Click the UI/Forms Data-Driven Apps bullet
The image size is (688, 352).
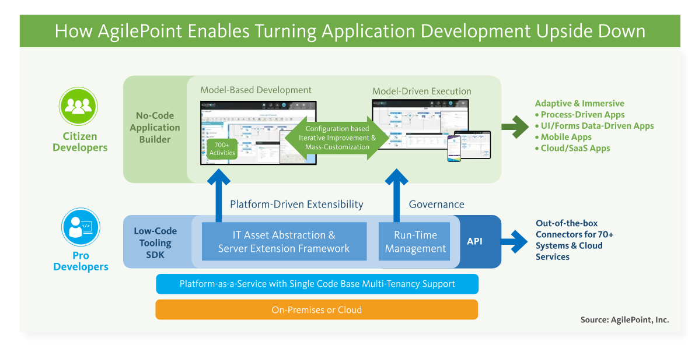coord(595,126)
